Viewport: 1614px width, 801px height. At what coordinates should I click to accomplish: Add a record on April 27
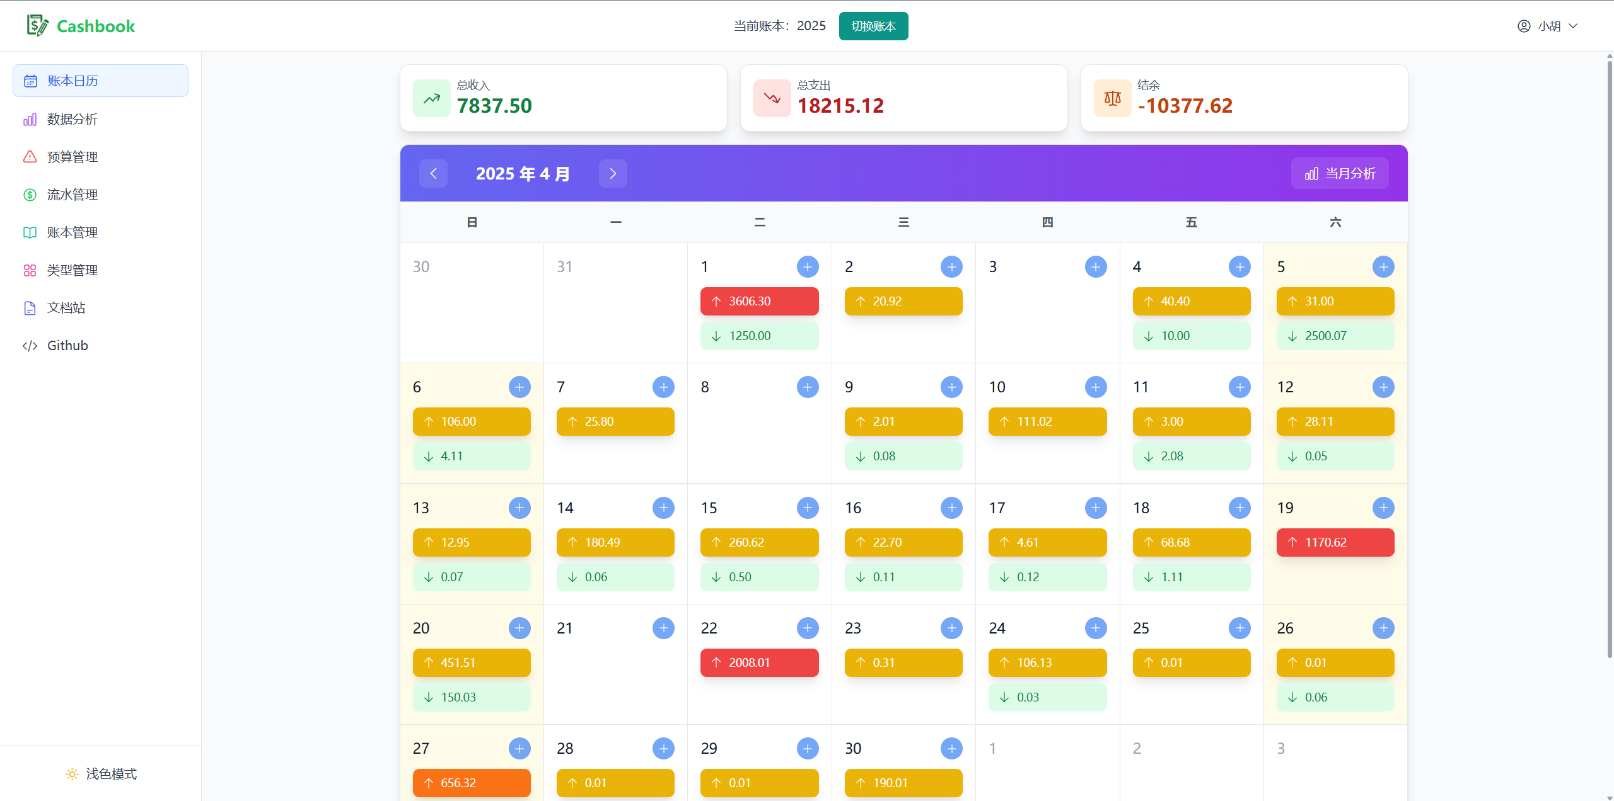coord(520,748)
